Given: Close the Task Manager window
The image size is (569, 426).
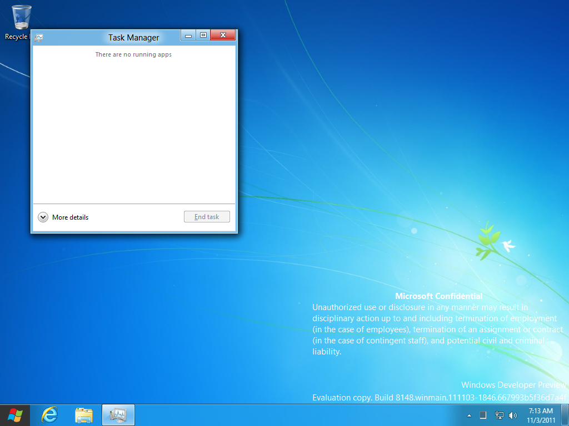Looking at the screenshot, I should pyautogui.click(x=223, y=35).
